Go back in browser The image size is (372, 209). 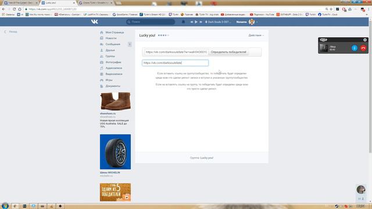pos(3,9)
